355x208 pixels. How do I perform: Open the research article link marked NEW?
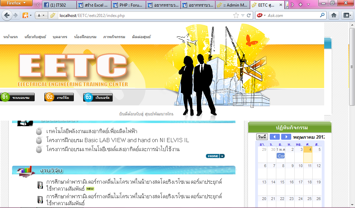pyautogui.click(x=134, y=185)
